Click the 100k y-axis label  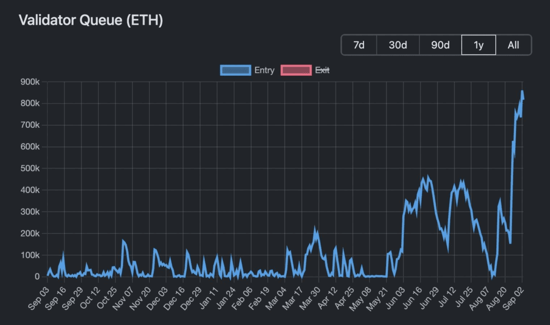pyautogui.click(x=30, y=255)
